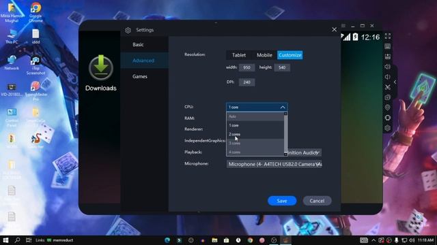Select the Network desktop icon
Image resolution: width=437 pixels, height=245 pixels.
pyautogui.click(x=12, y=63)
